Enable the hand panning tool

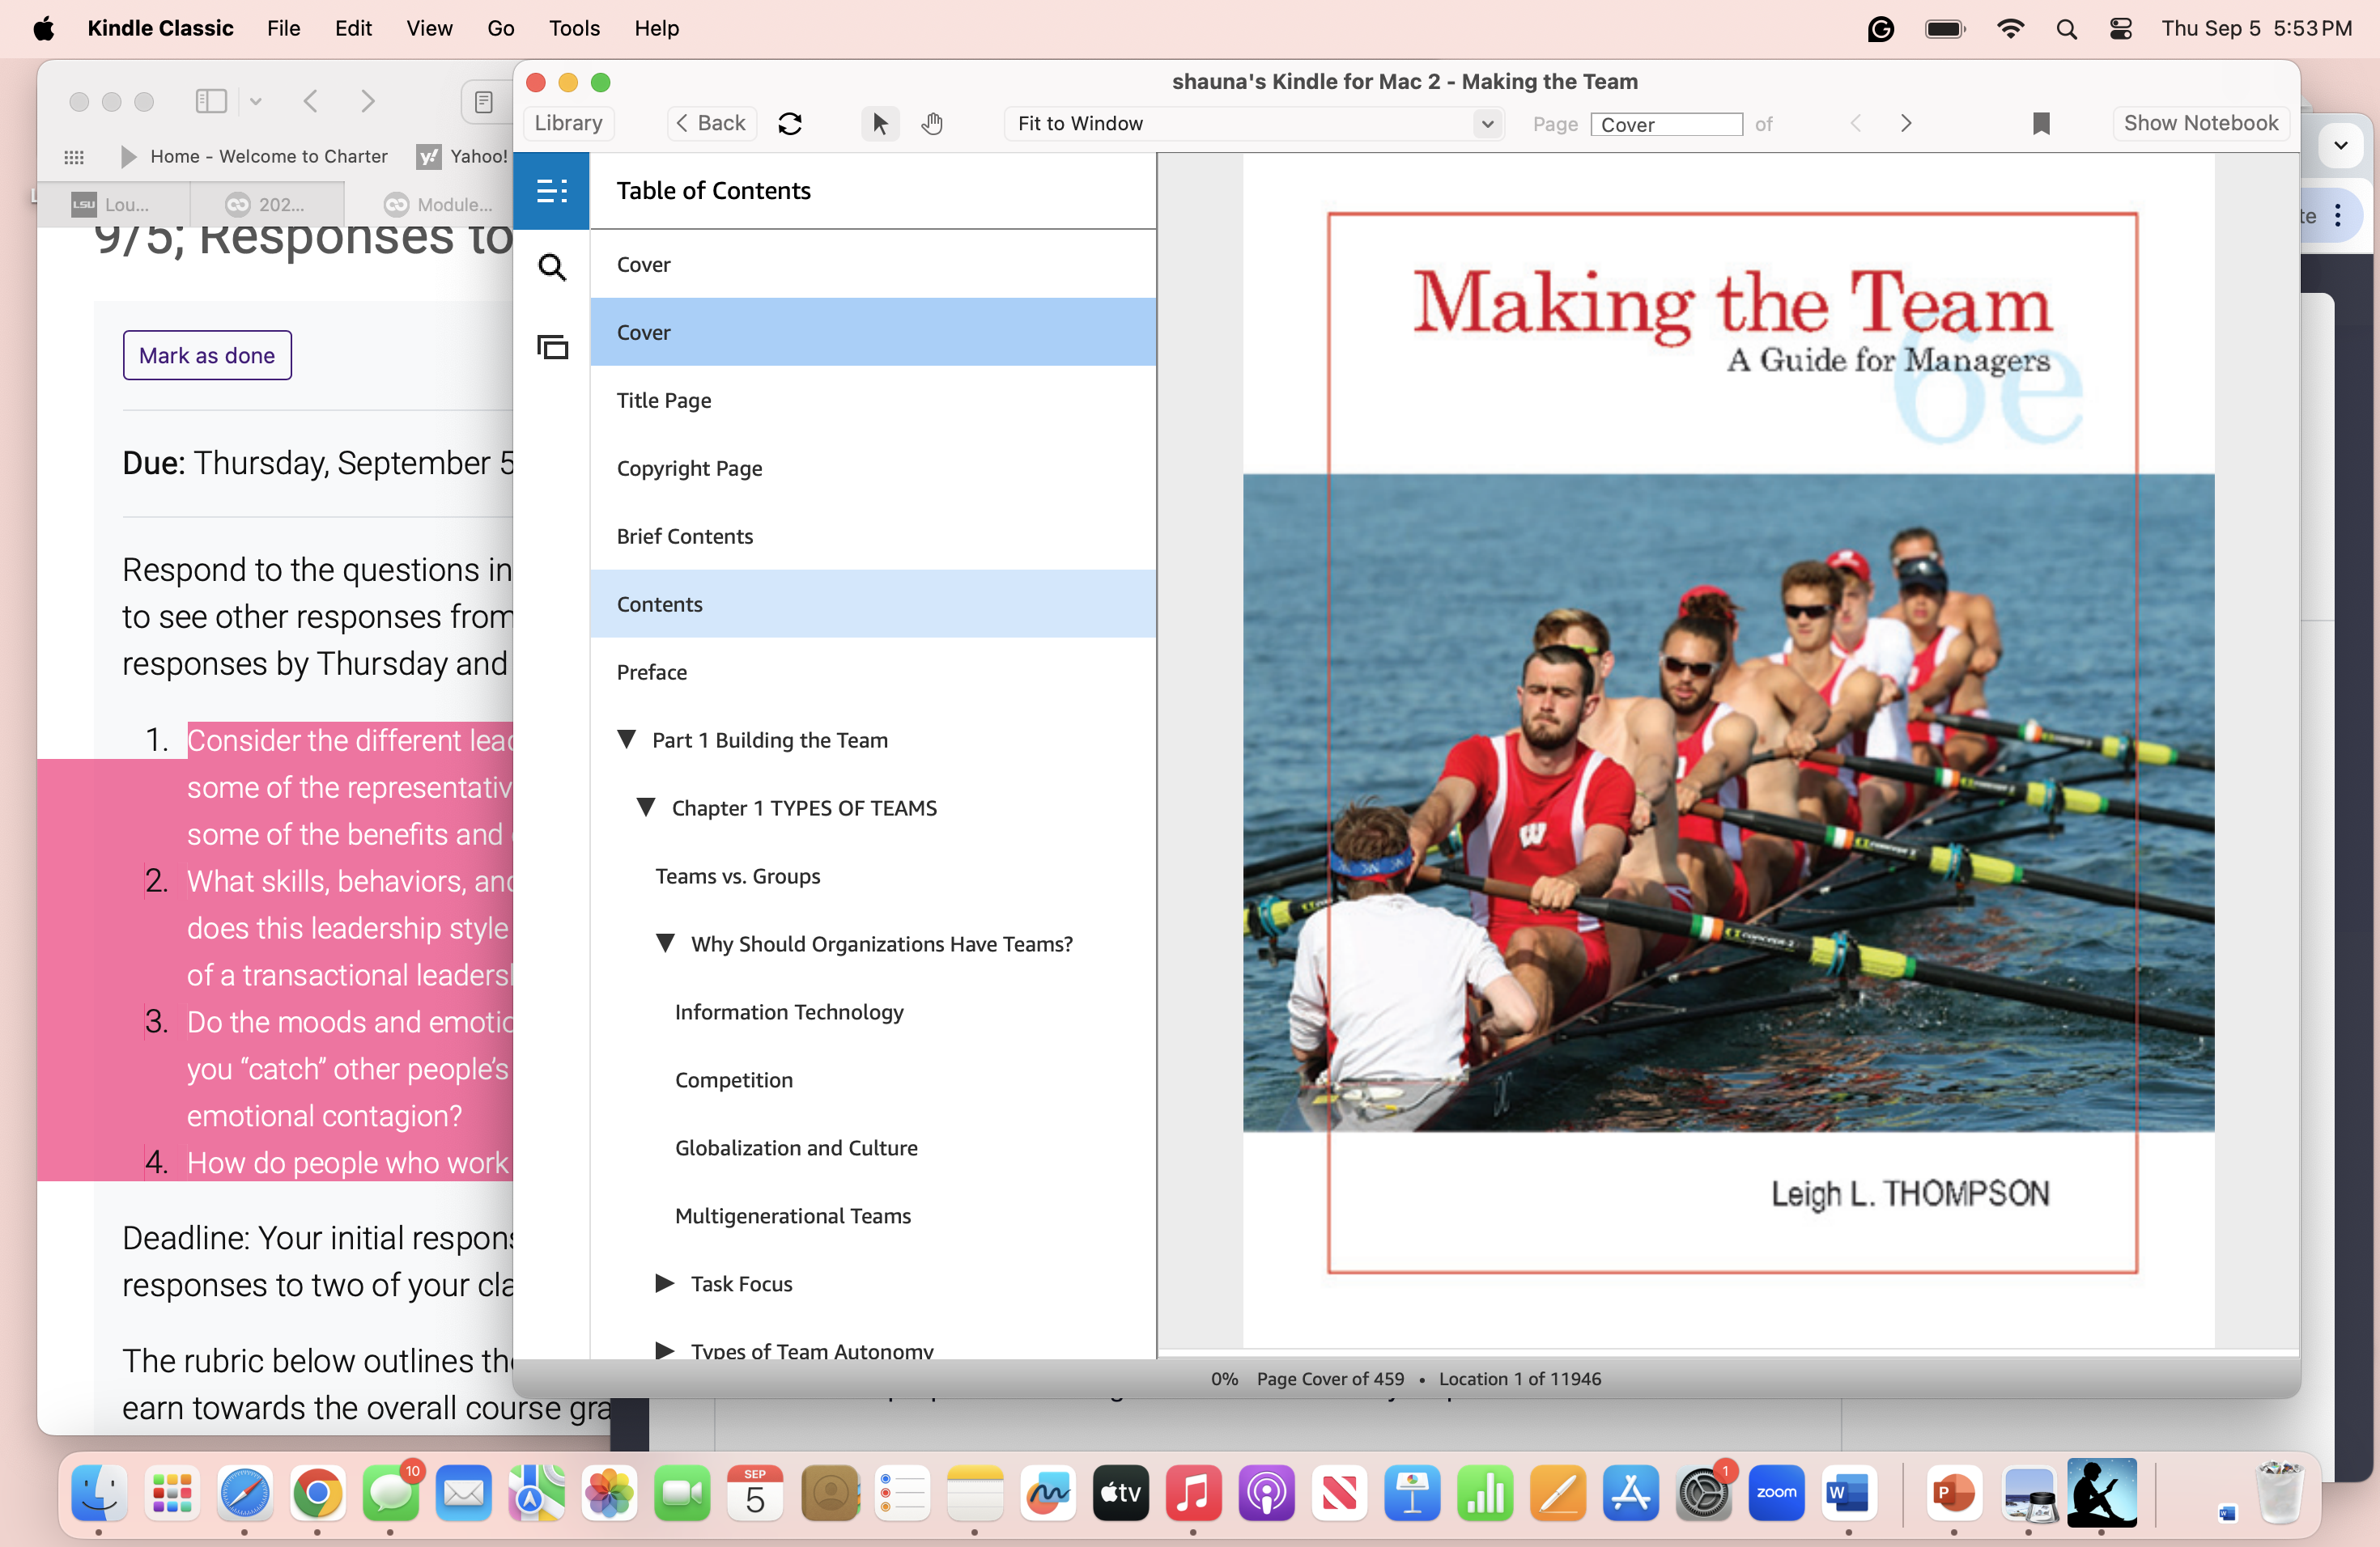(931, 123)
